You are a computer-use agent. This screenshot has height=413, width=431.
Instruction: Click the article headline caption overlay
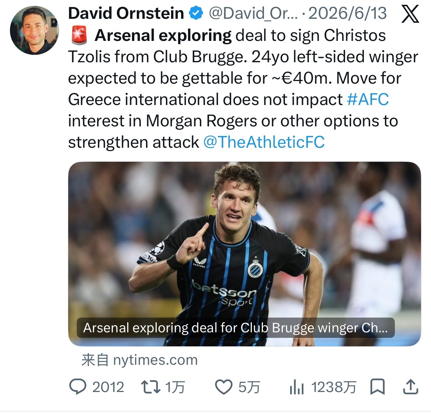tap(236, 328)
